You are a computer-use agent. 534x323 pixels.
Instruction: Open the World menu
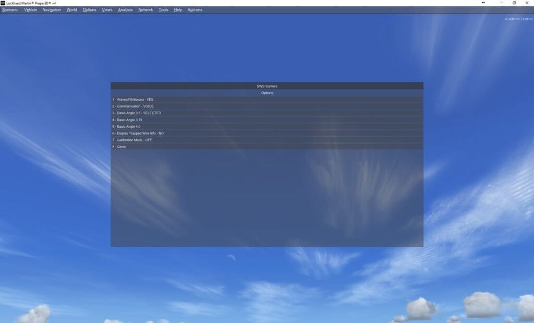point(72,10)
